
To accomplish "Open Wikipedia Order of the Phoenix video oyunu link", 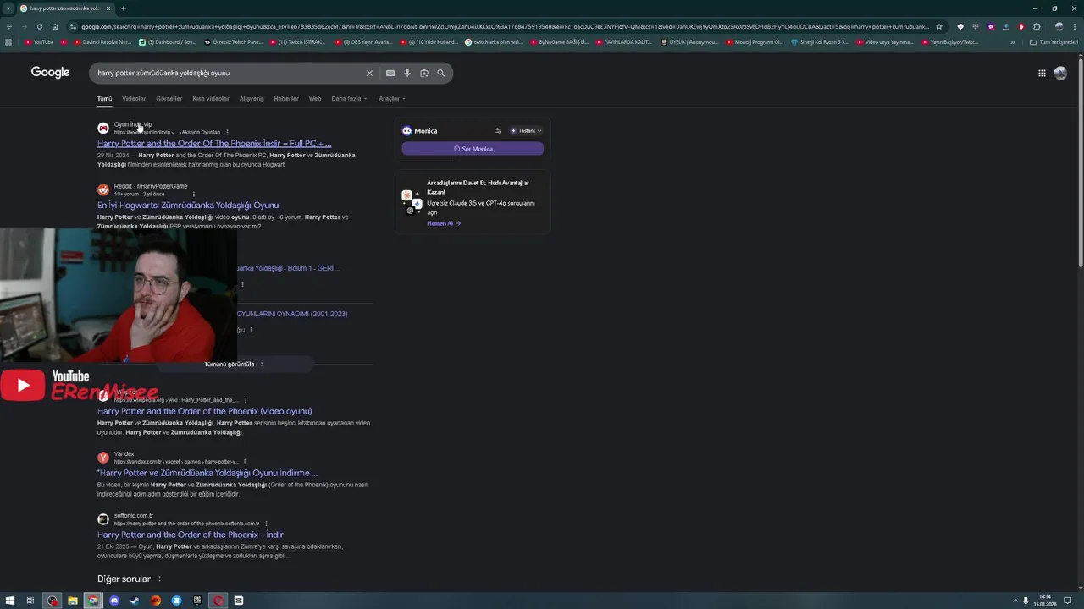I will point(204,411).
